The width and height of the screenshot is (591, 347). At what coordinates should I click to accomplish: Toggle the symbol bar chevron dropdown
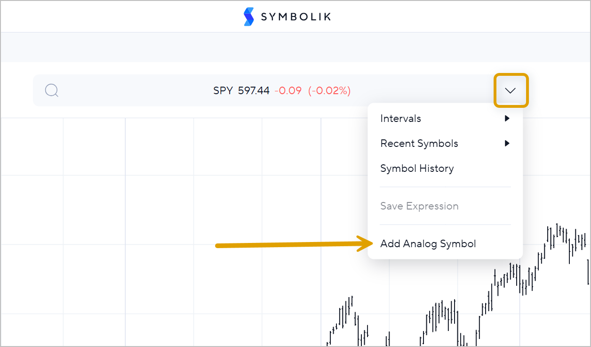[x=511, y=90]
